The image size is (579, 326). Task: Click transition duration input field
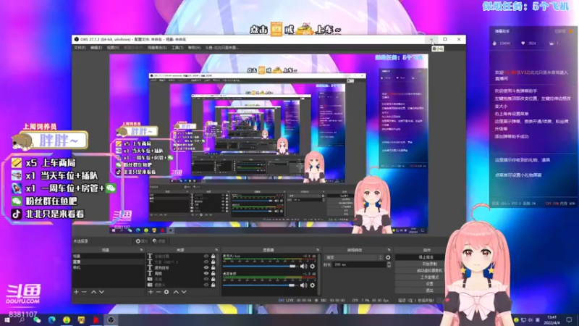coord(359,264)
